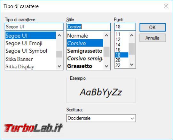Screen dimensions: 173x140
Task: Set font size to 22
Action: pos(122,65)
